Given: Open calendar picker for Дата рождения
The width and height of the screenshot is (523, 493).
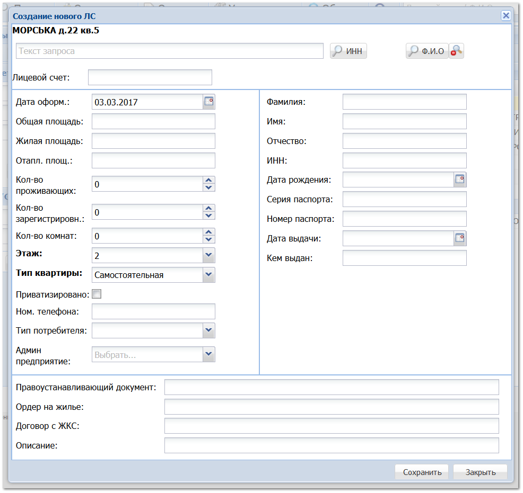Looking at the screenshot, I should tap(460, 180).
